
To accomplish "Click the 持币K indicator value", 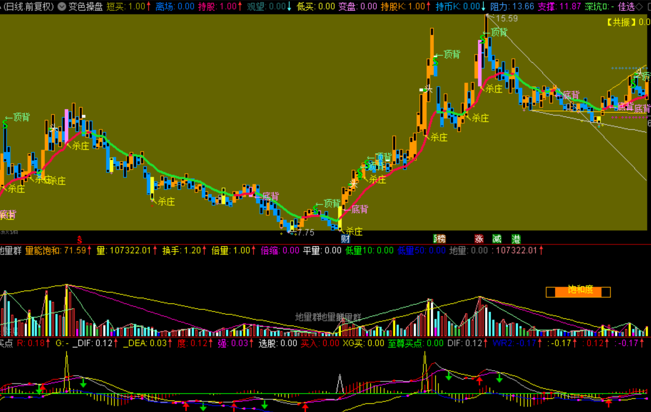I will [472, 7].
